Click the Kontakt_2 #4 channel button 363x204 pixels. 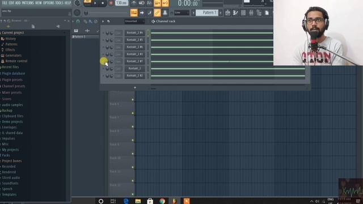(135, 33)
